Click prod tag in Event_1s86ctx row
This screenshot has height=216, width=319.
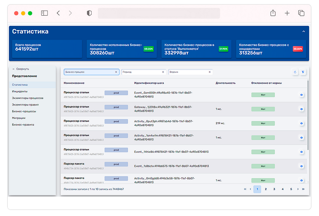pyautogui.click(x=116, y=164)
